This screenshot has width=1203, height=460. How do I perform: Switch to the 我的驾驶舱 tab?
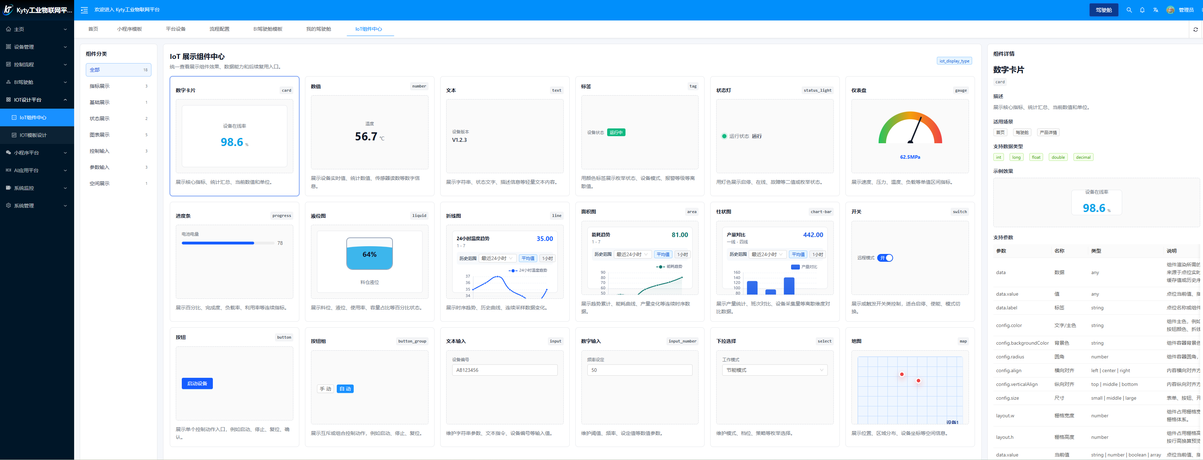318,29
